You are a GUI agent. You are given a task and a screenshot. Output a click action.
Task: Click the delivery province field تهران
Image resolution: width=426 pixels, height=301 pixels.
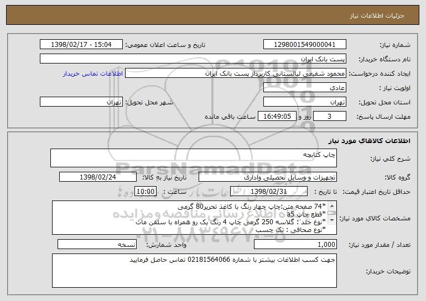304,102
